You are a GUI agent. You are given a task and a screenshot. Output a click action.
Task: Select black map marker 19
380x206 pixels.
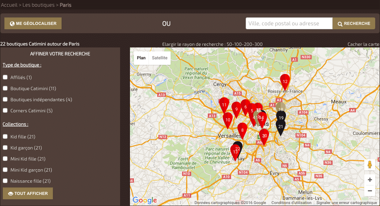tap(281, 117)
